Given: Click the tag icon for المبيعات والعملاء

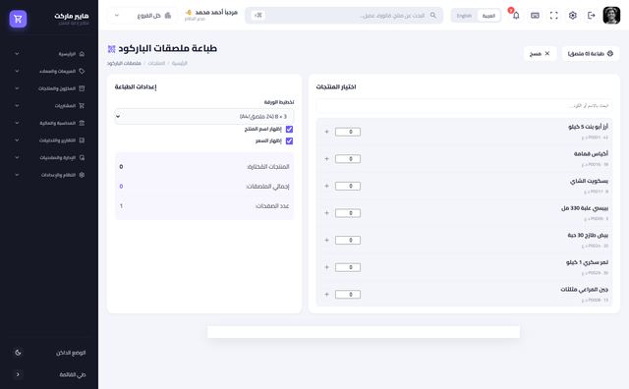Looking at the screenshot, I should [x=82, y=71].
